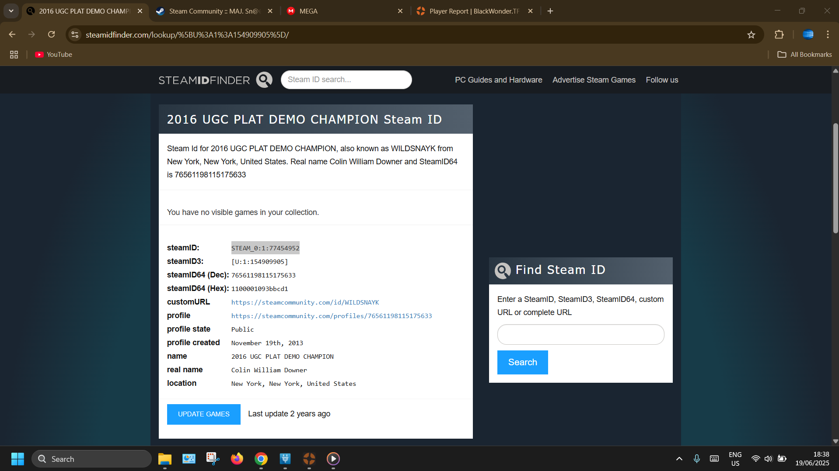Open YouTube bookmark
The height and width of the screenshot is (471, 839).
[x=54, y=55]
